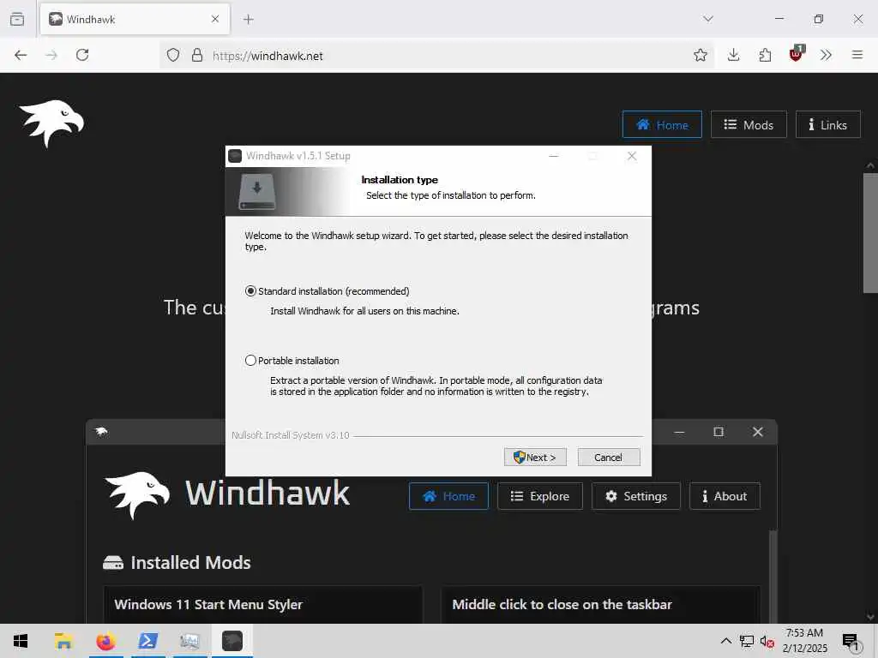
Task: Select the Windhawk browser tab
Action: (135, 19)
